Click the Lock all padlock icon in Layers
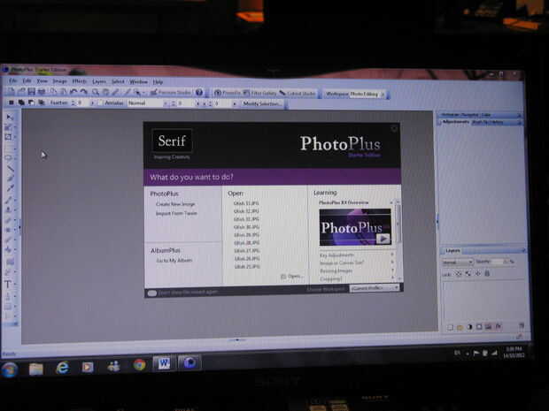The width and height of the screenshot is (549, 411). tap(487, 273)
